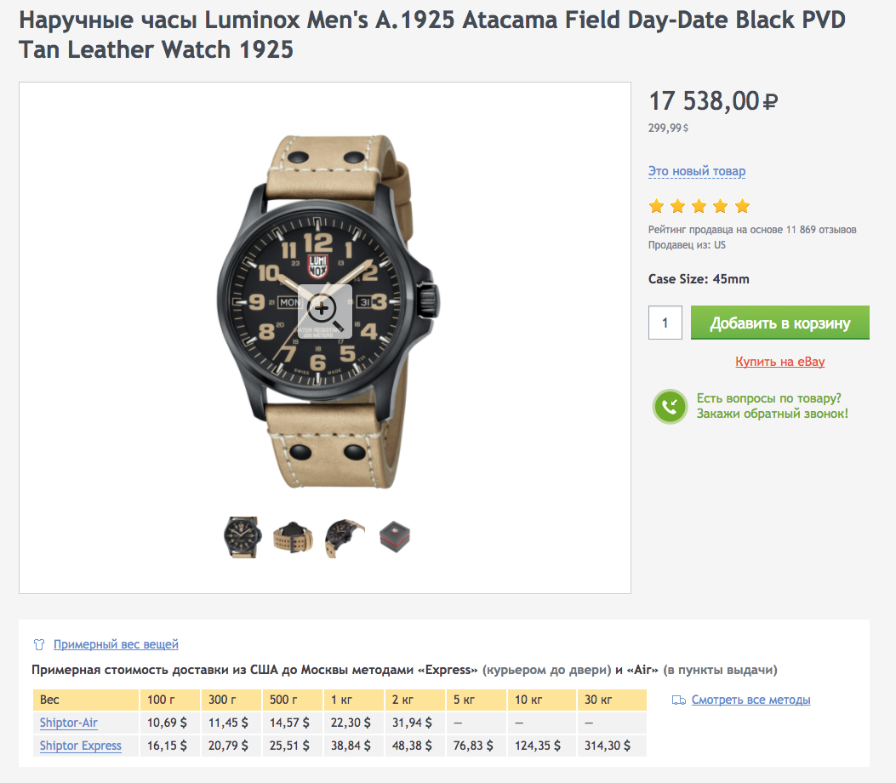
Task: Click the t-shirt icon beside approximate weight
Action: (38, 644)
